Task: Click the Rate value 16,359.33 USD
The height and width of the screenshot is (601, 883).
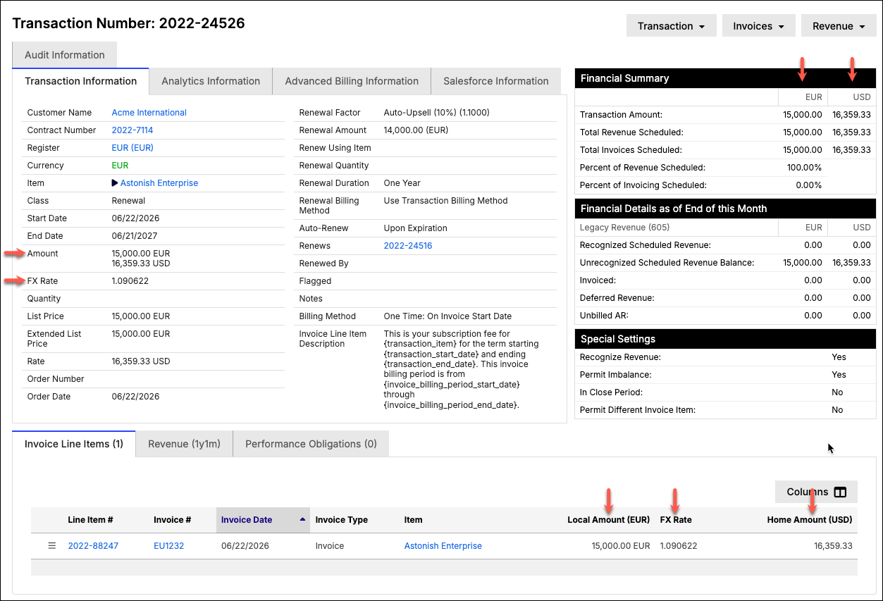Action: click(142, 361)
